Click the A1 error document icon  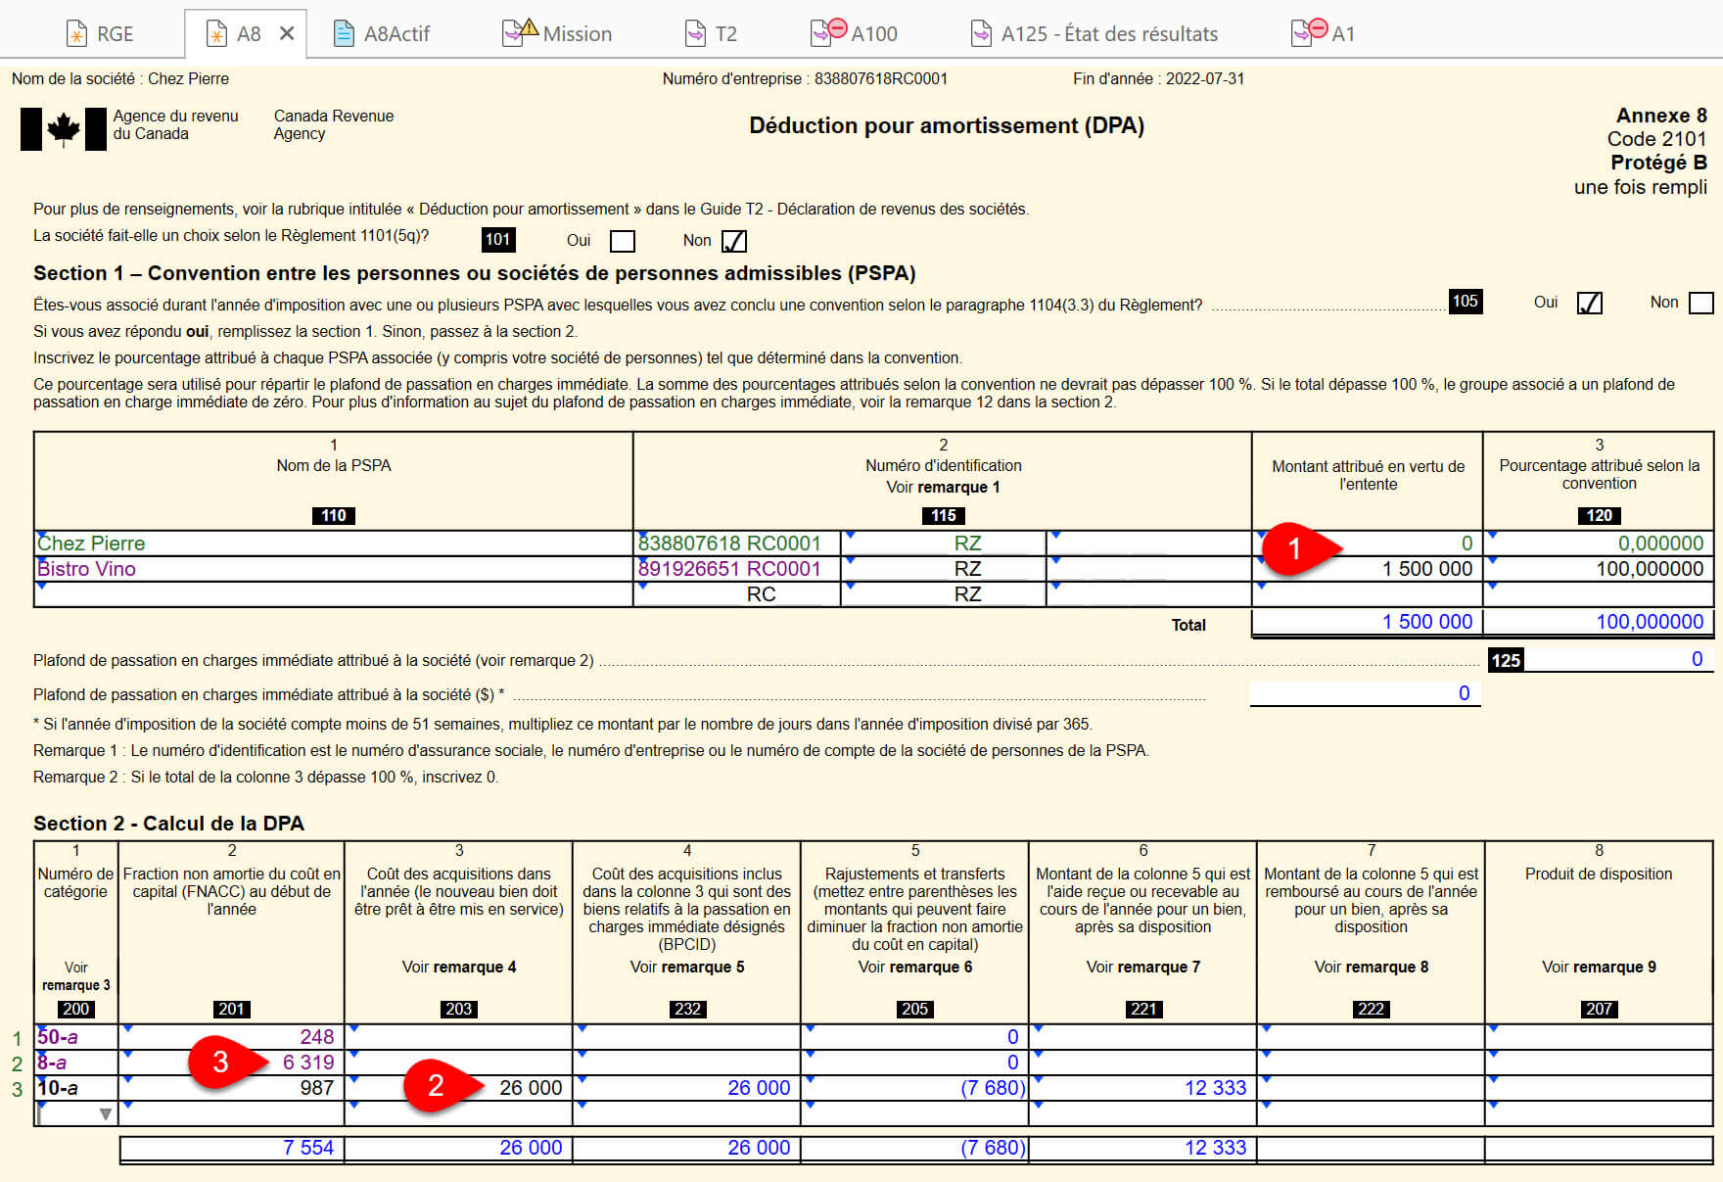pyautogui.click(x=1309, y=32)
